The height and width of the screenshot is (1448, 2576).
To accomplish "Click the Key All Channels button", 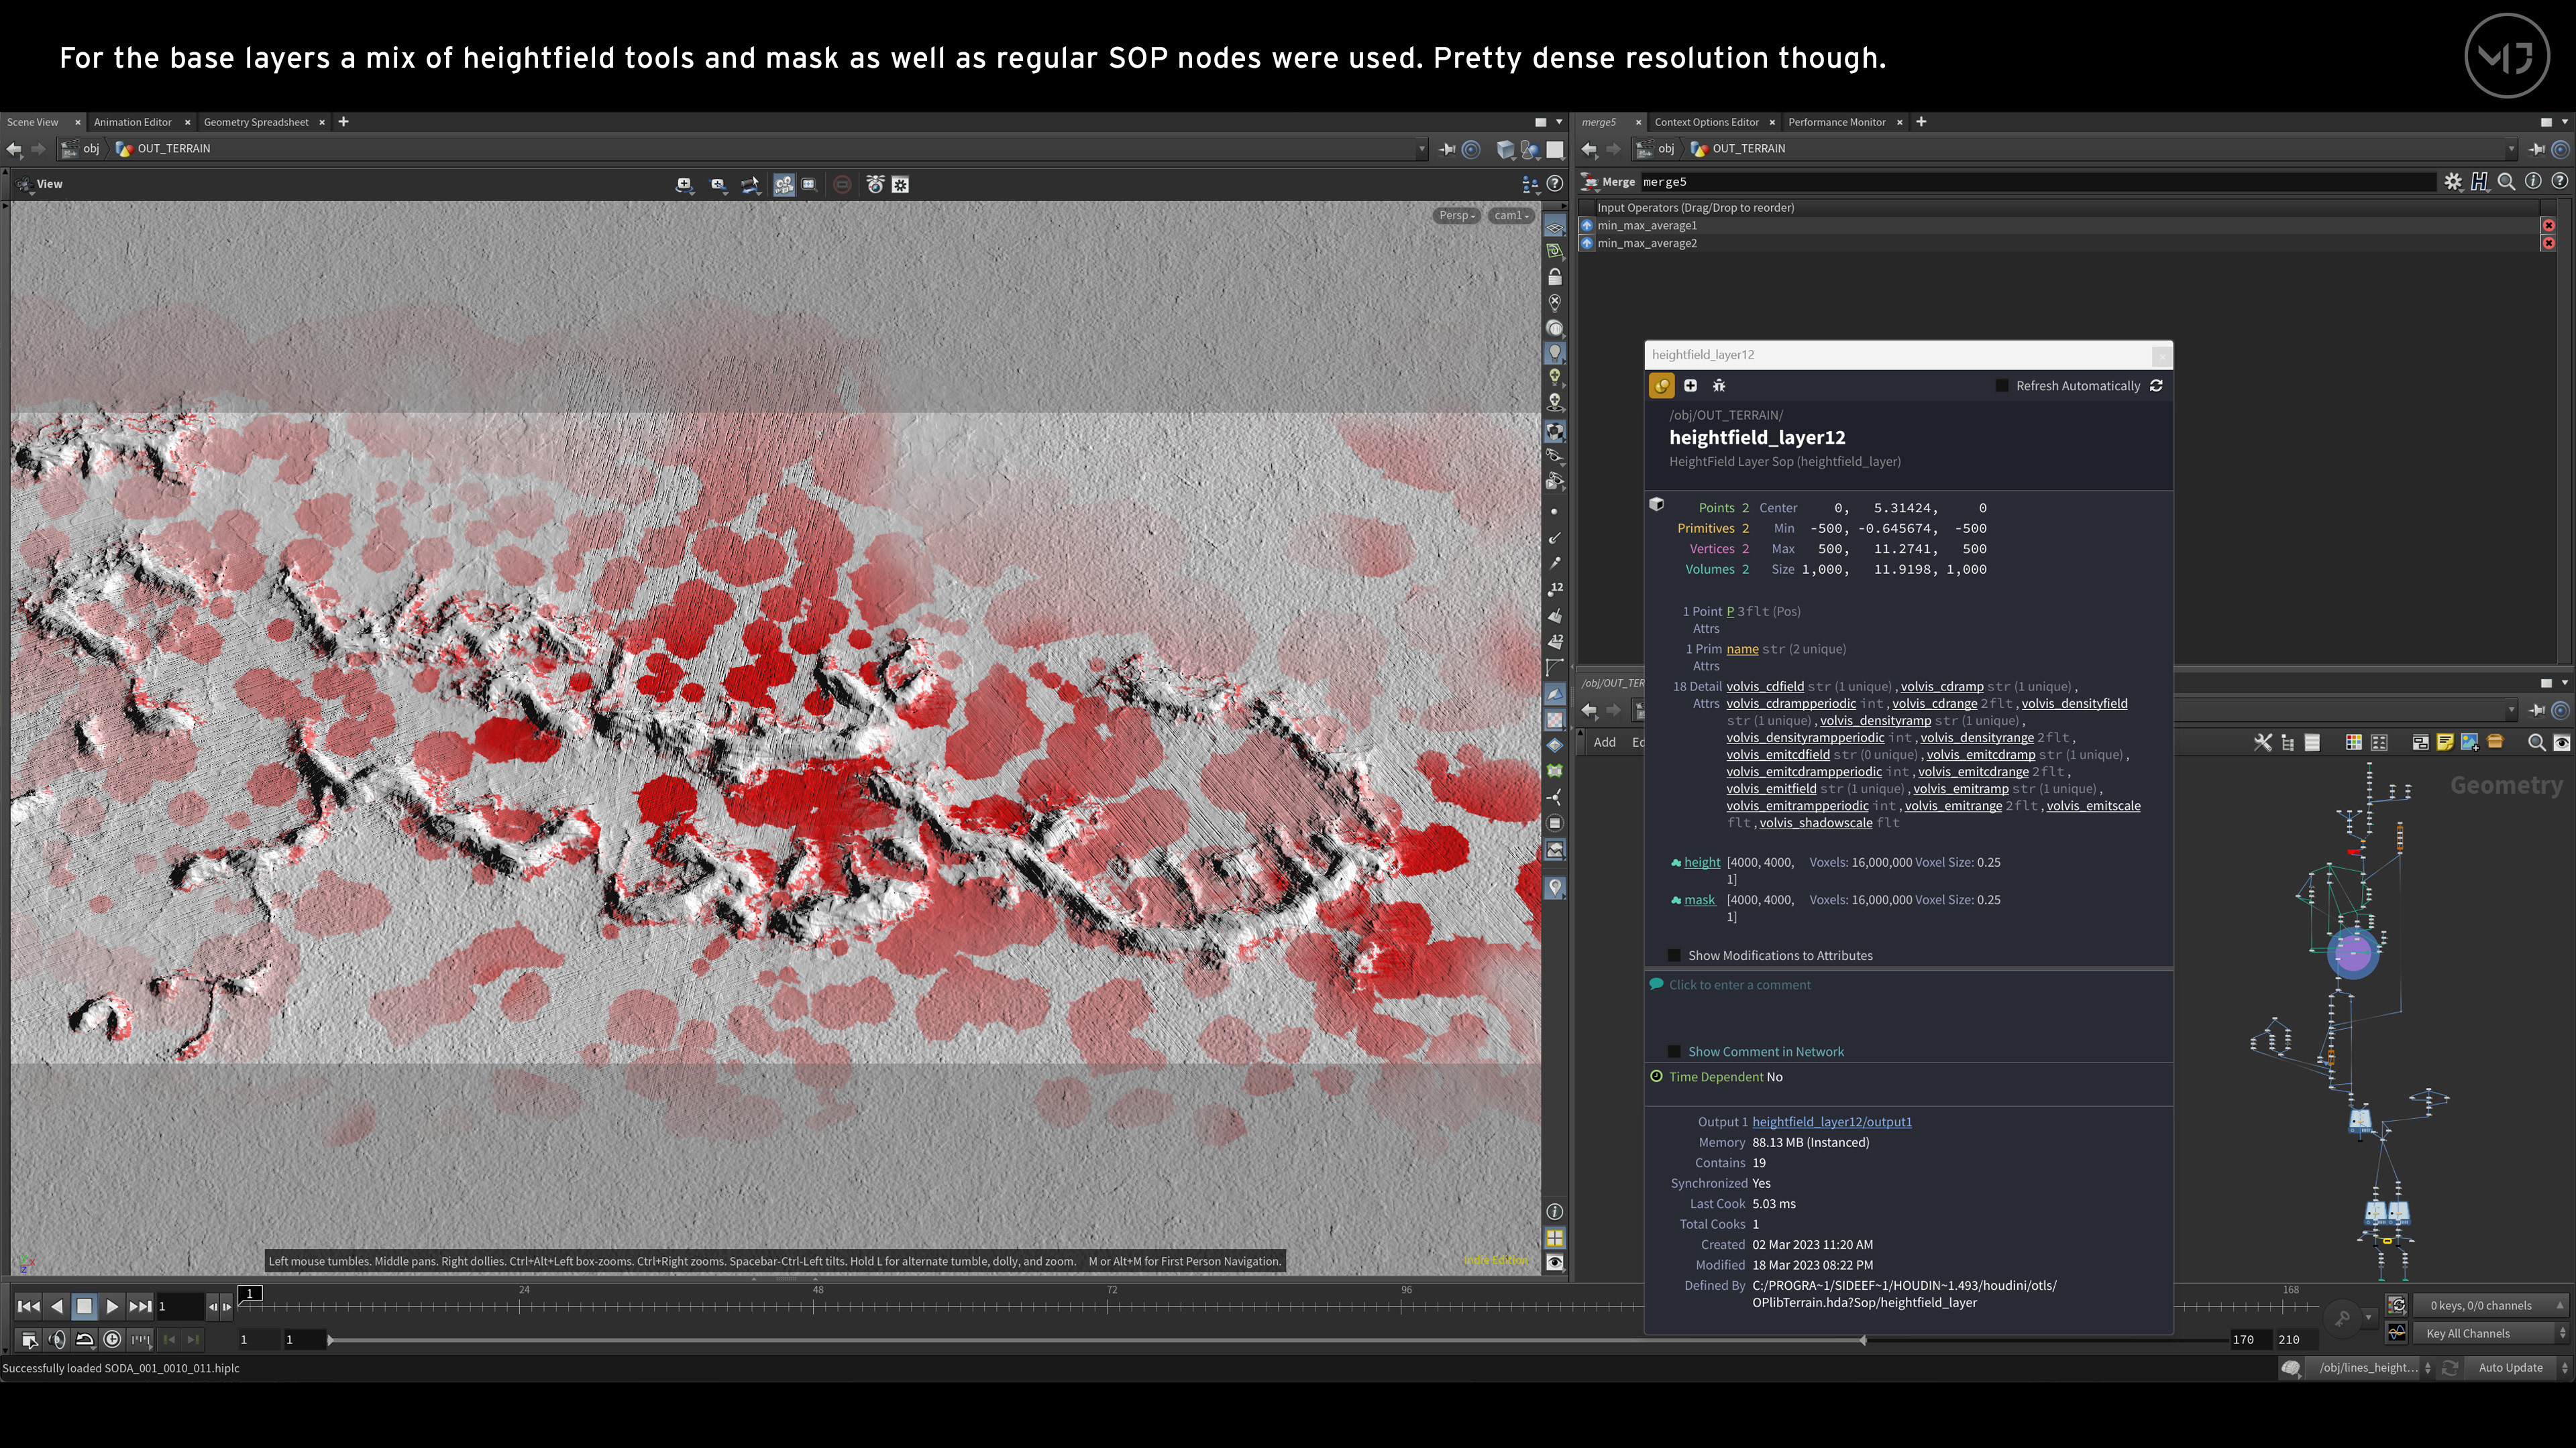I will [x=2468, y=1334].
